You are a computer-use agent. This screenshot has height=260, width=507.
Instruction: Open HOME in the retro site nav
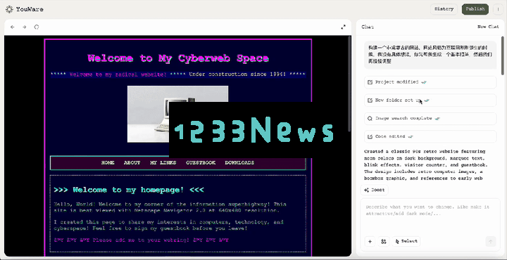[x=108, y=162]
